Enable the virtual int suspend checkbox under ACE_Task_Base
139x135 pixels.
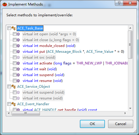coord(15,75)
